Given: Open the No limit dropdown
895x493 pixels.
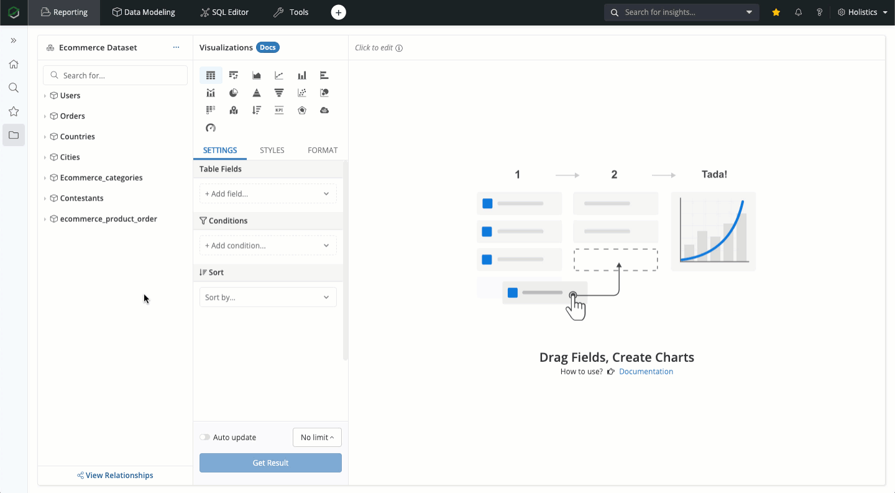Looking at the screenshot, I should [317, 437].
